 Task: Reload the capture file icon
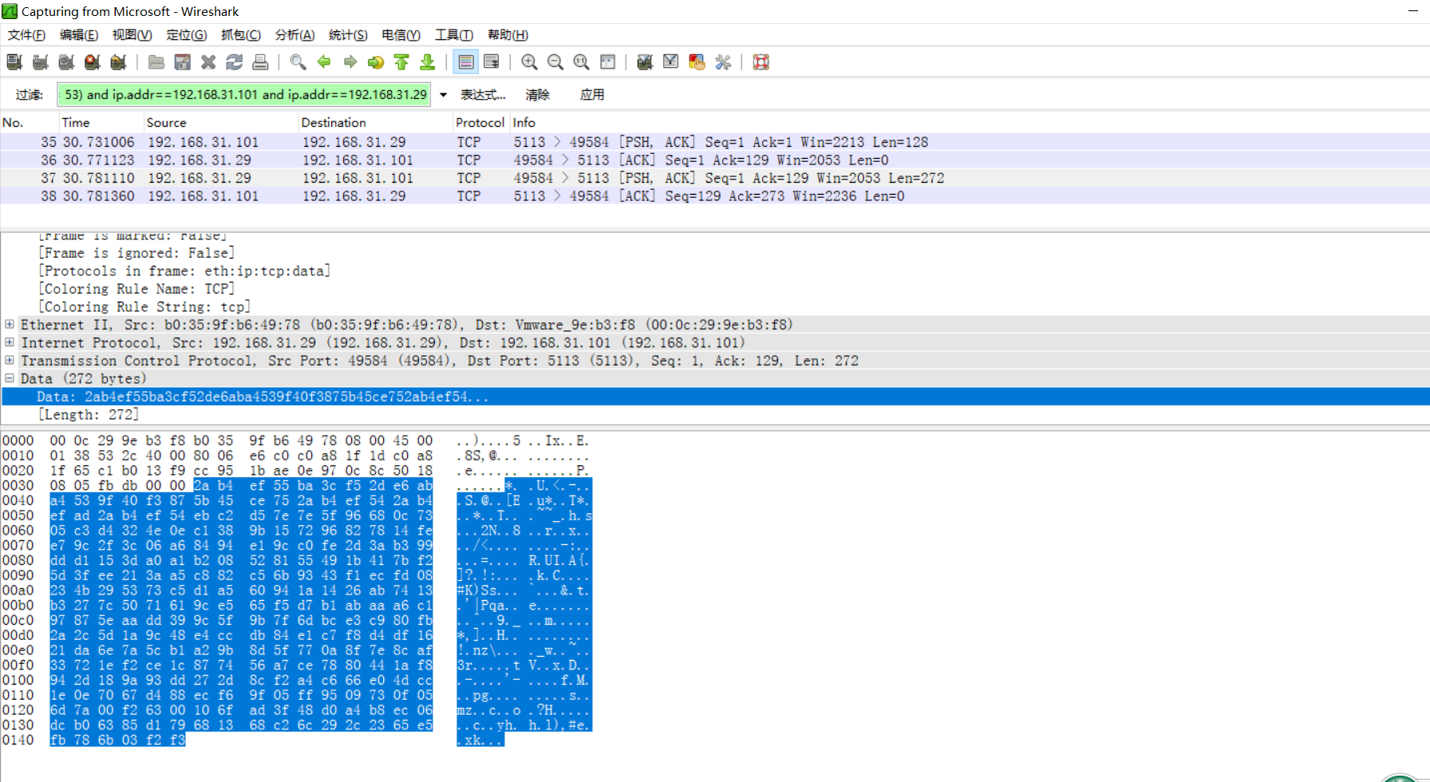tap(234, 62)
